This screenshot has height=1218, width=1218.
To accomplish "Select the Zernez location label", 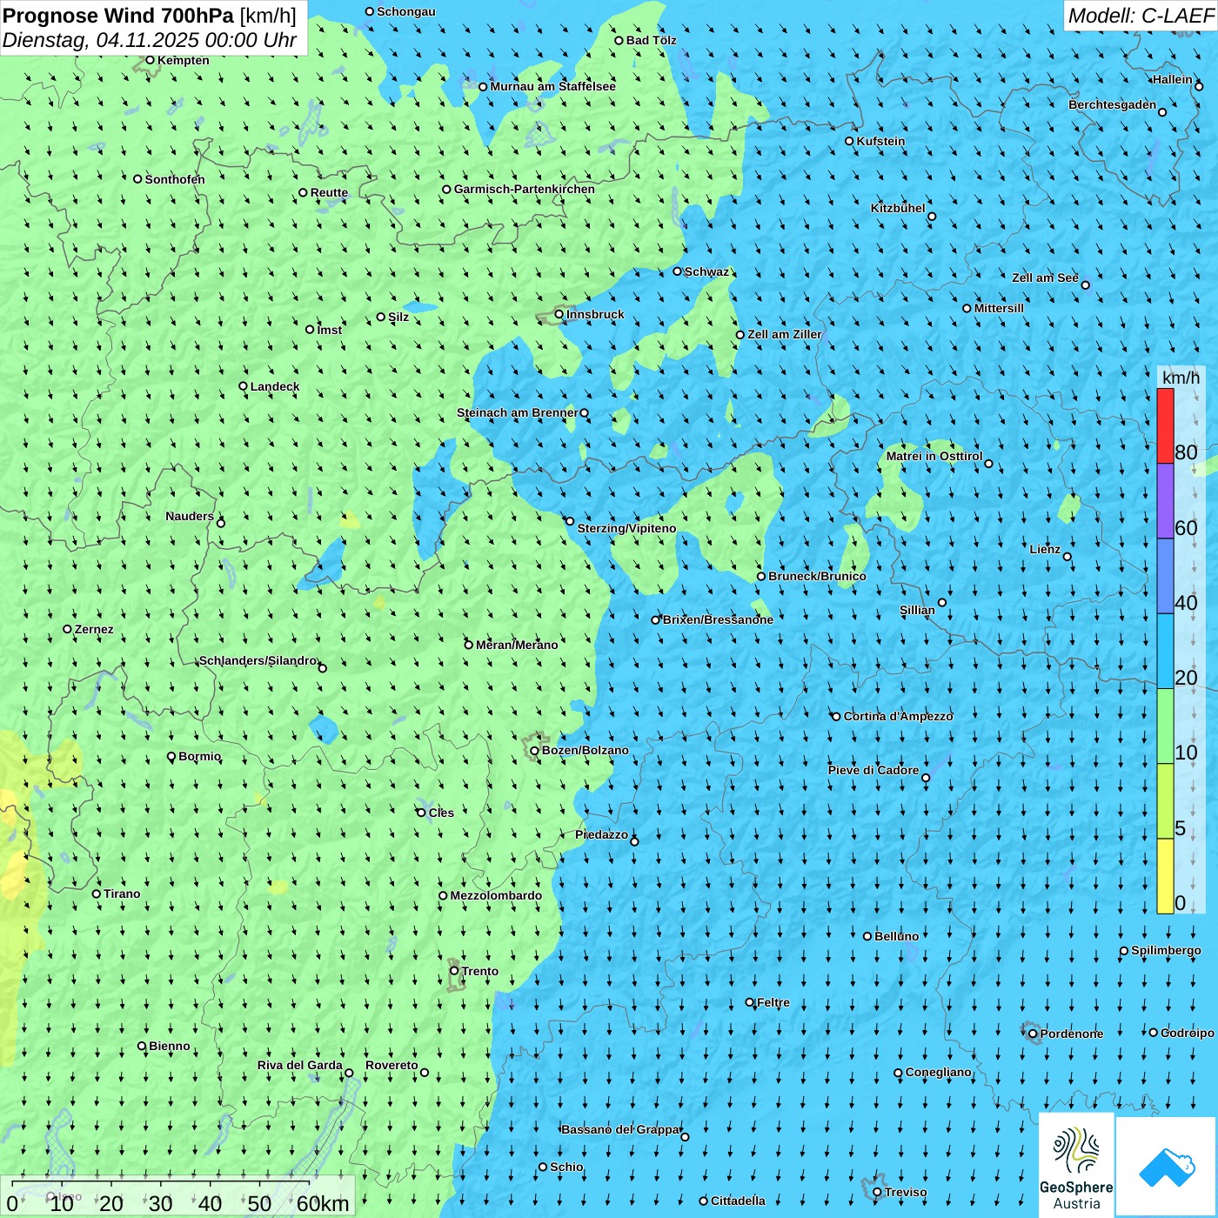I will pos(94,629).
